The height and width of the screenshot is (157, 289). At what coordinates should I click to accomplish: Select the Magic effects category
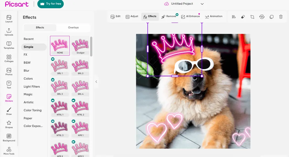(x=28, y=94)
